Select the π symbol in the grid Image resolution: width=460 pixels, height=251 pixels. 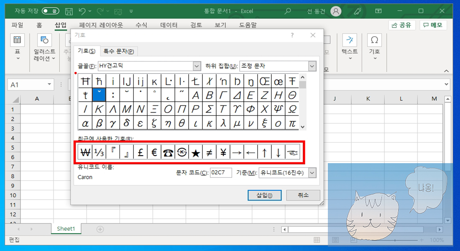(x=292, y=123)
